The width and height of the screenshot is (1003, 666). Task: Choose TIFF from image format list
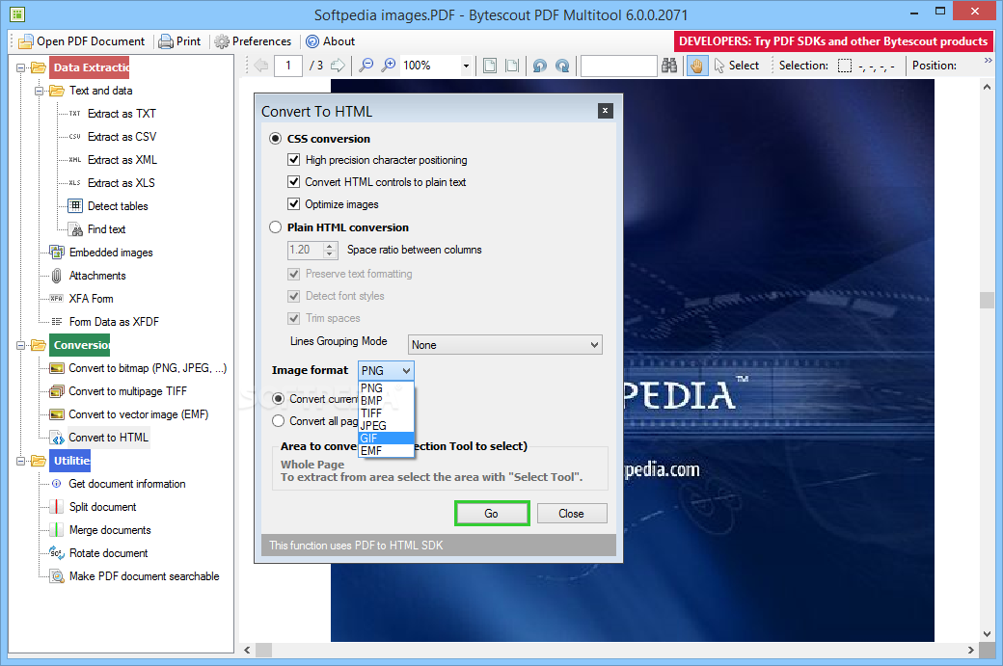(x=386, y=413)
